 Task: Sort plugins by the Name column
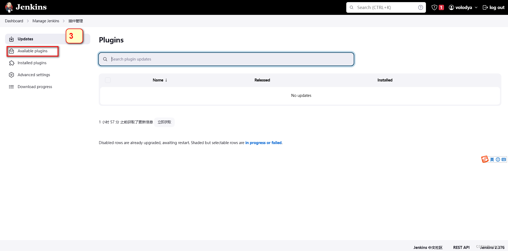(x=158, y=80)
